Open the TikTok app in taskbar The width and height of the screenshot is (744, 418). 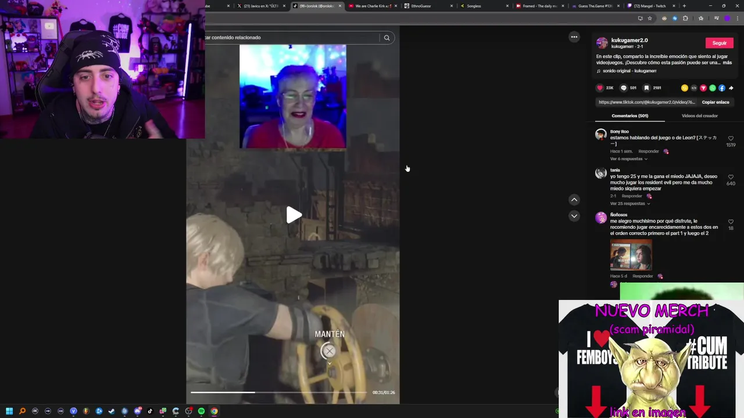[x=150, y=411]
